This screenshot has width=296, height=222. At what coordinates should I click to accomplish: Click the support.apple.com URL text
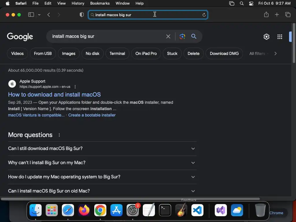[x=45, y=87]
